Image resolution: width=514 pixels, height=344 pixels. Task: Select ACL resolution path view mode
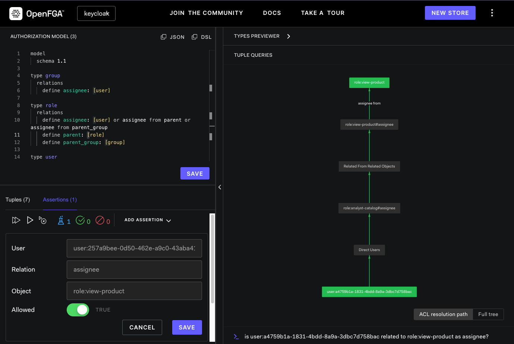(x=443, y=314)
